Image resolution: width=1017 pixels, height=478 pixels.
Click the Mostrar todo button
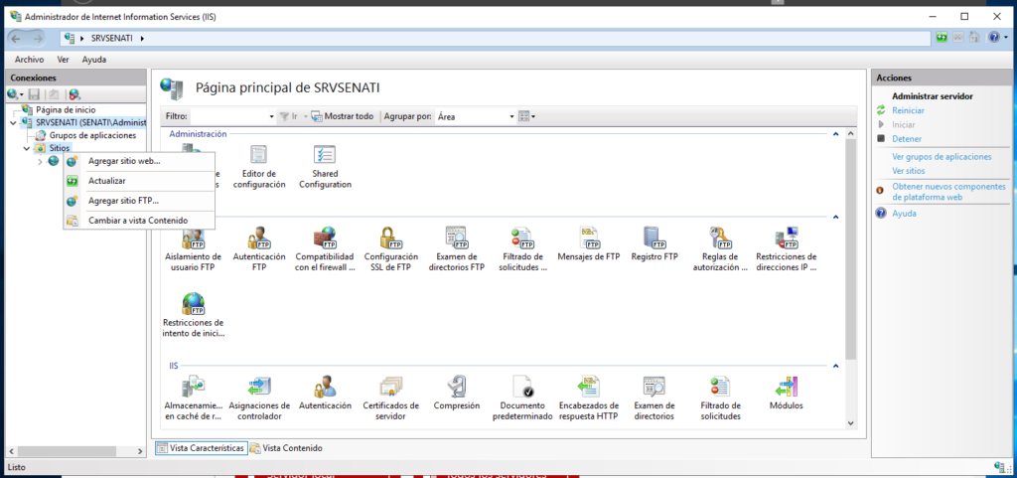tap(343, 116)
